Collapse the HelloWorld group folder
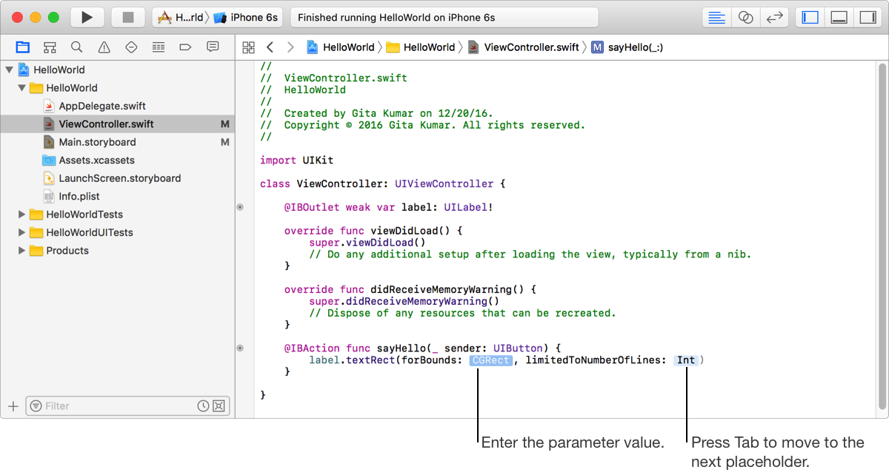 (x=22, y=88)
